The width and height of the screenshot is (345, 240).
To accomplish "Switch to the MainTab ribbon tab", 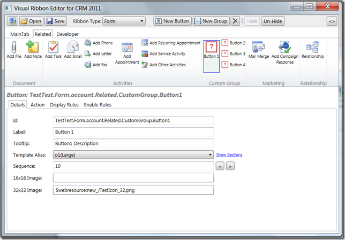I will click(20, 34).
